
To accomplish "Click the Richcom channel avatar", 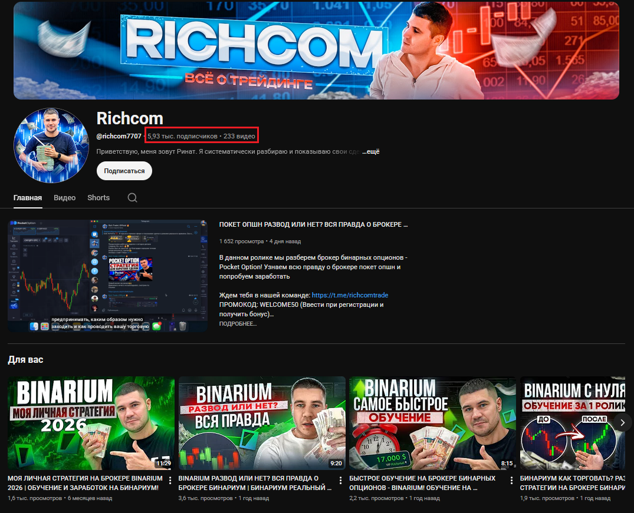I will coord(51,145).
